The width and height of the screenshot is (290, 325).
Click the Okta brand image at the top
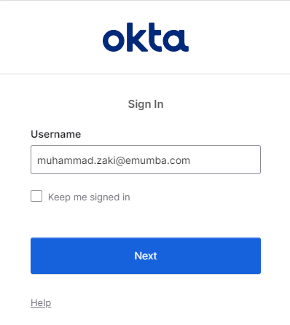pyautogui.click(x=146, y=37)
